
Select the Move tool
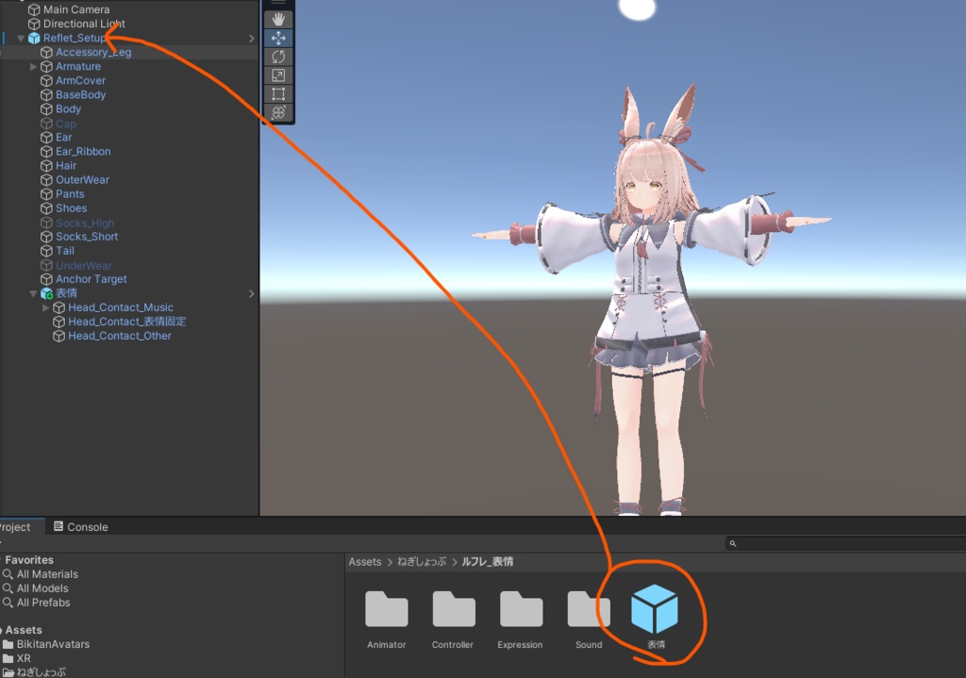click(x=278, y=38)
